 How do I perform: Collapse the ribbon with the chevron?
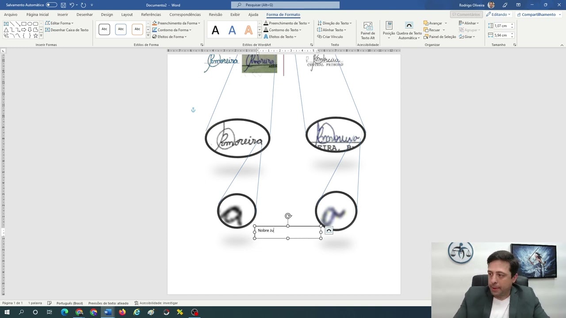tap(562, 45)
